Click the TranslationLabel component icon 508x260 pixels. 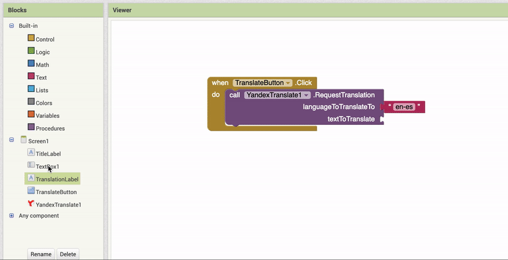31,178
